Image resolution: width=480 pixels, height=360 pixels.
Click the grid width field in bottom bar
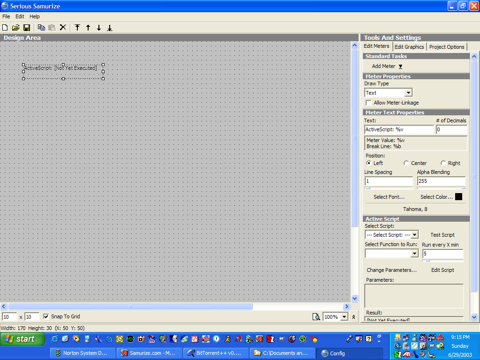pyautogui.click(x=9, y=317)
